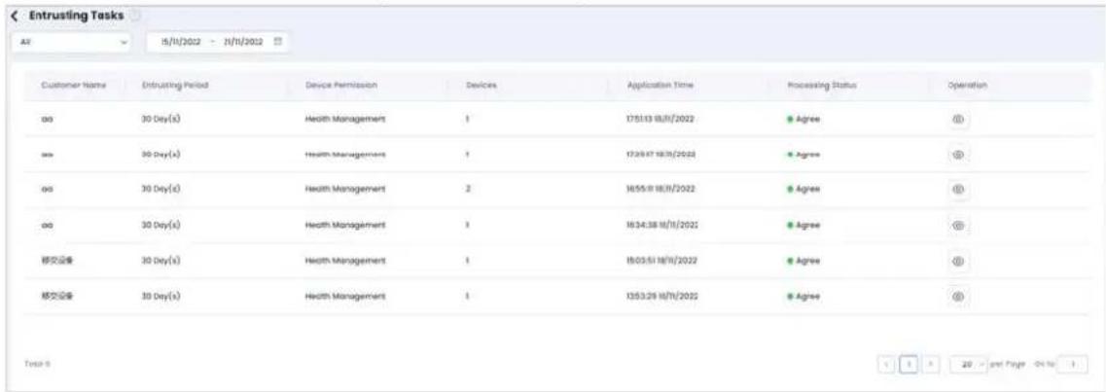Select page 1 in pagination
Viewport: 1106px width, 392px height.
[909, 364]
